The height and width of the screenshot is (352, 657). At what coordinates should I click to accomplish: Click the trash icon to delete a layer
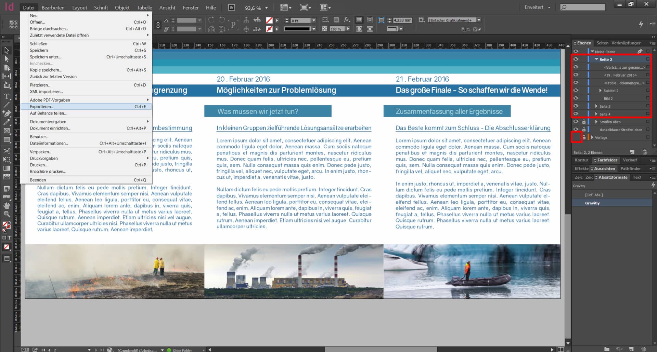point(645,152)
